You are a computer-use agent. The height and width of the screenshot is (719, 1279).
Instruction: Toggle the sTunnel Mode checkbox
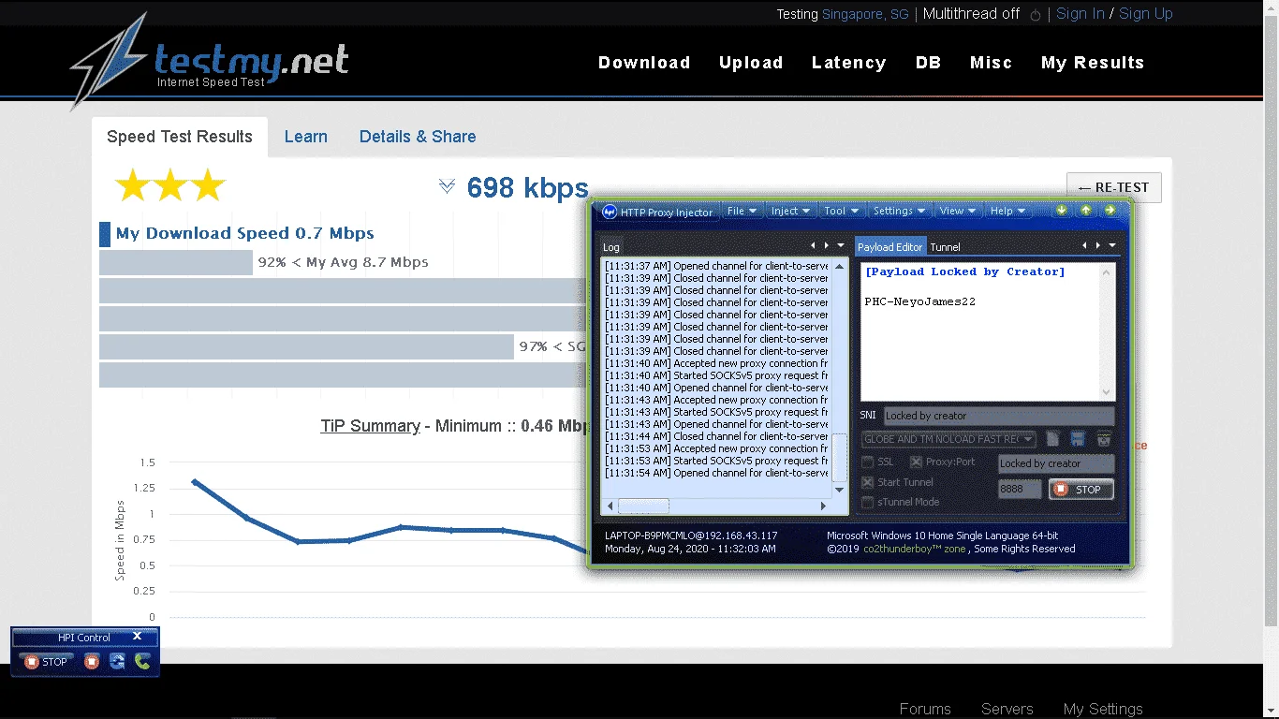pyautogui.click(x=868, y=503)
